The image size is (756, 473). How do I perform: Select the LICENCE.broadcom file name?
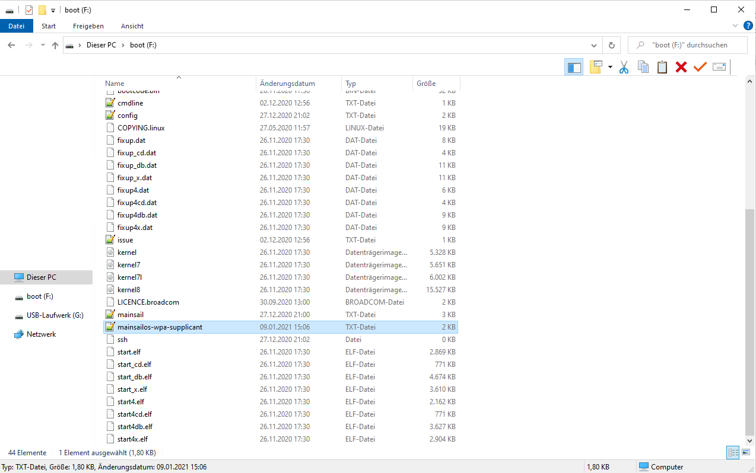click(148, 302)
